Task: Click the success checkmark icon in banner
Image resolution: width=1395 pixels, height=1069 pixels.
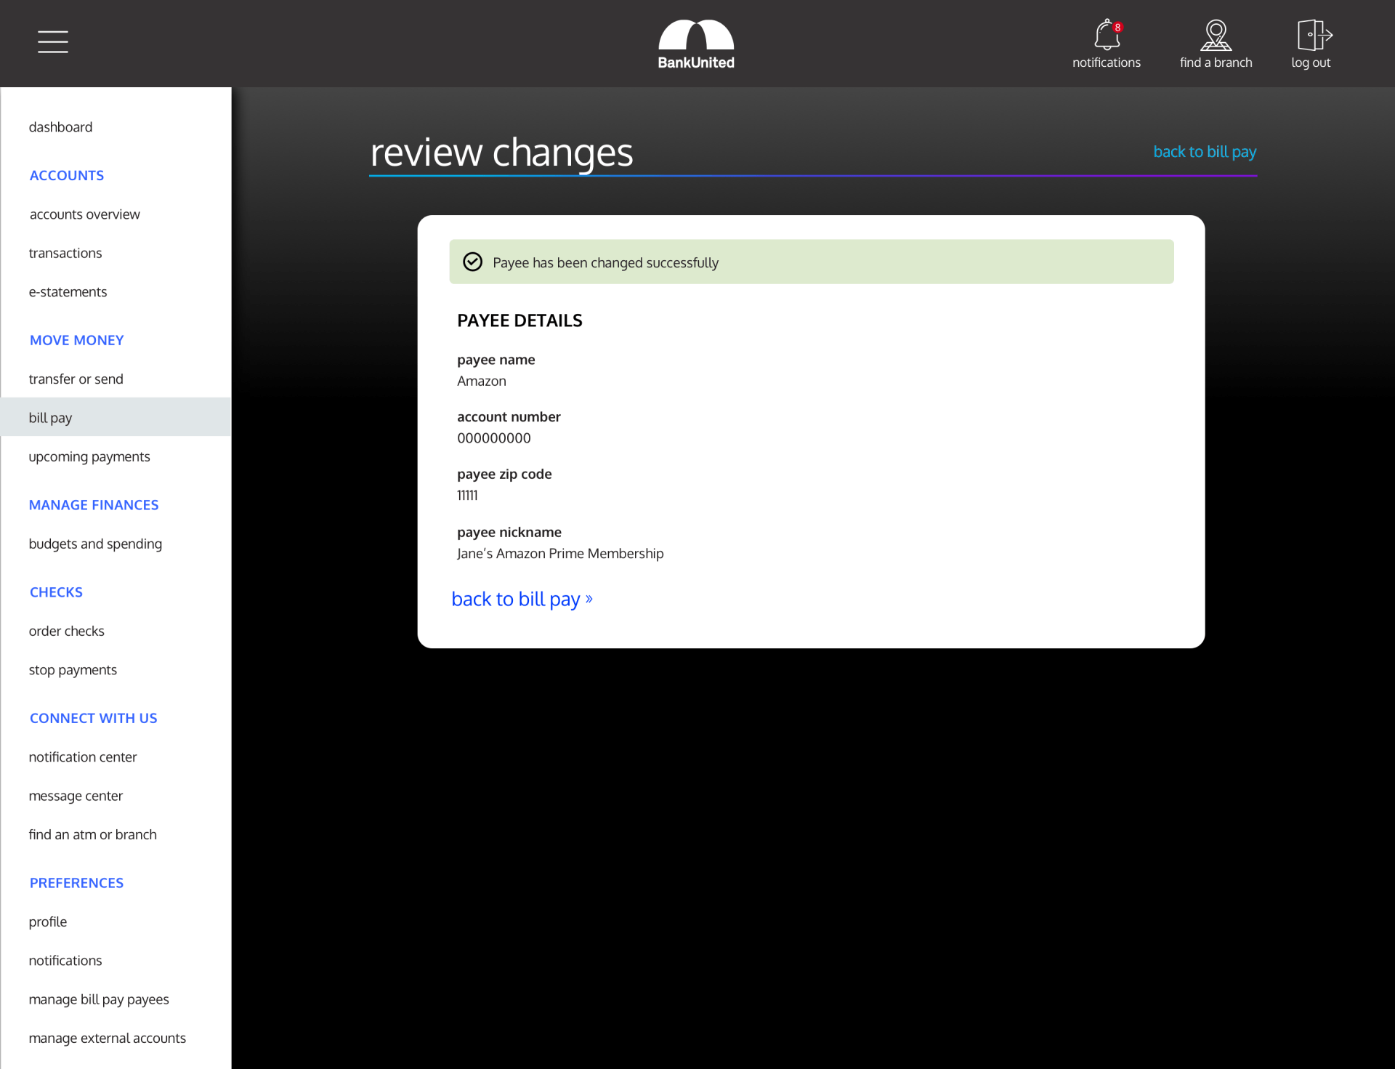Action: point(473,262)
